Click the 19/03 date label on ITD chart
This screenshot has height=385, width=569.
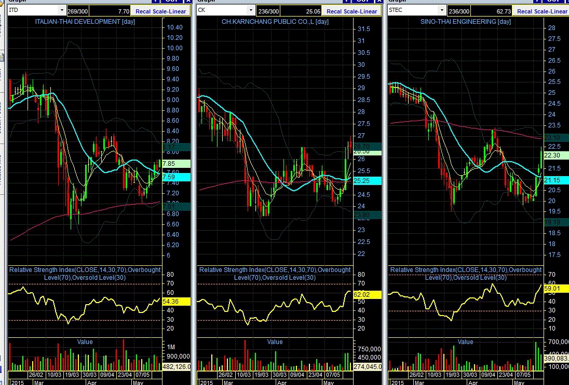[72, 375]
